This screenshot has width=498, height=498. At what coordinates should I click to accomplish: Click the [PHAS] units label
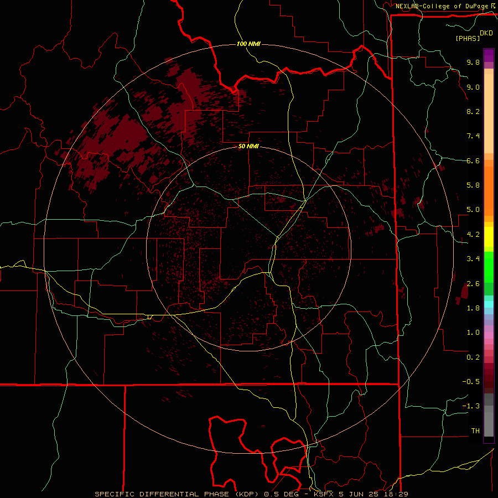pyautogui.click(x=468, y=39)
